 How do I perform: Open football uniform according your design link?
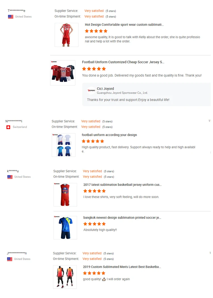tap(109, 135)
